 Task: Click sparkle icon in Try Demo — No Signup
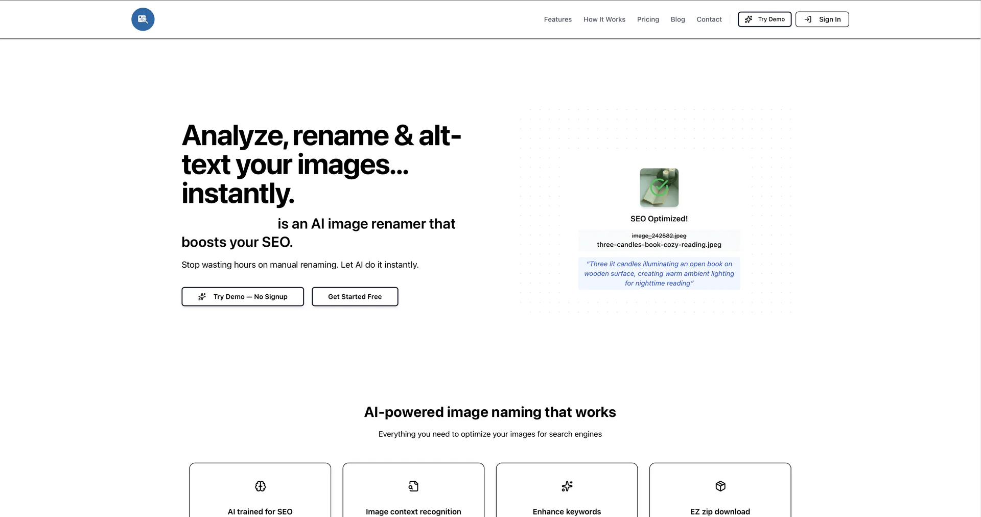coord(202,297)
